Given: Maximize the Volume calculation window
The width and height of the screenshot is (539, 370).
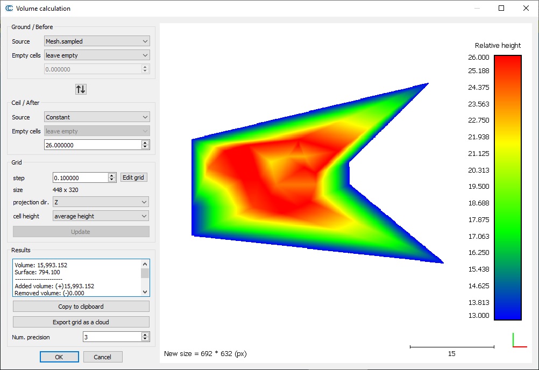Looking at the screenshot, I should point(501,8).
